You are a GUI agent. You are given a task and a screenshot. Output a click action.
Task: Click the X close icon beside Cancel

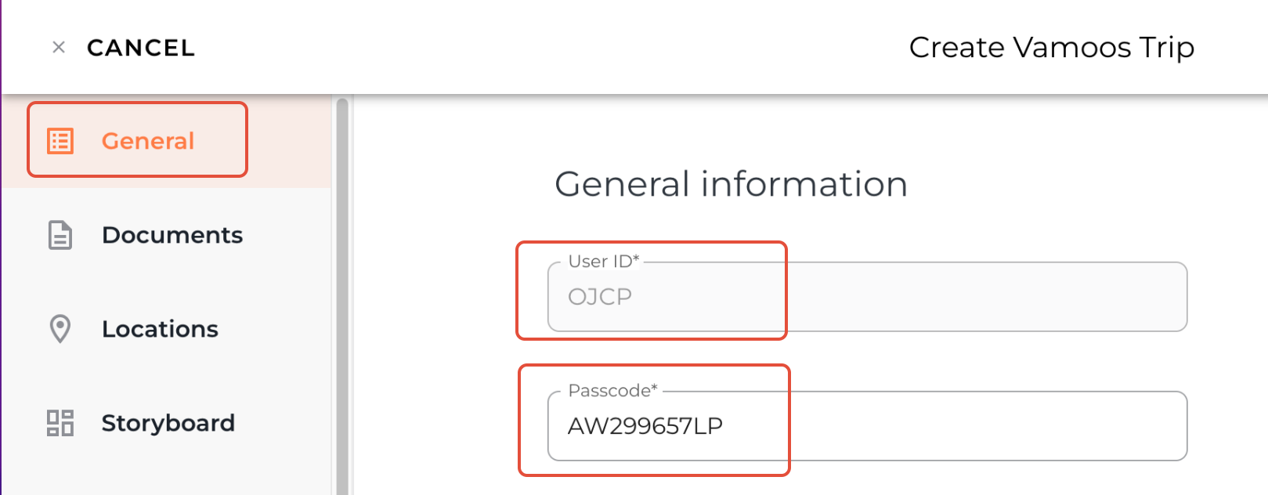click(59, 48)
